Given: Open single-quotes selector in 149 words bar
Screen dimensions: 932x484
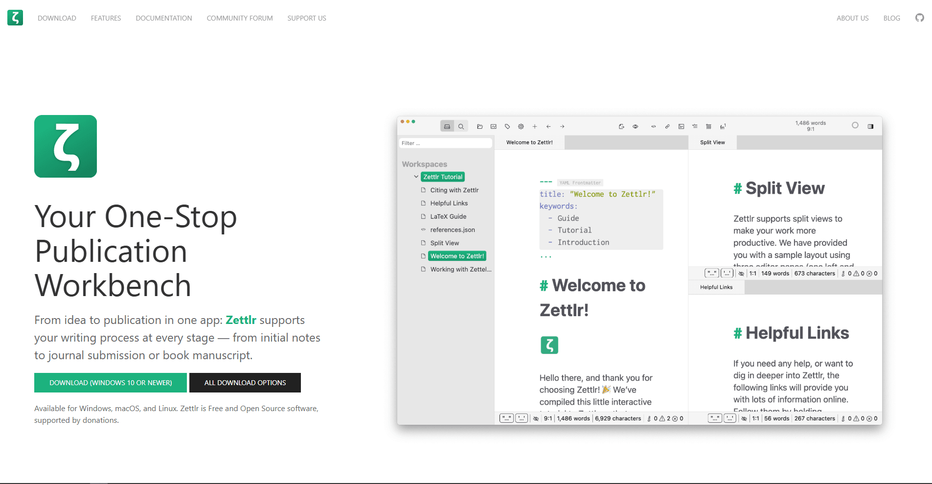Looking at the screenshot, I should pyautogui.click(x=727, y=274).
